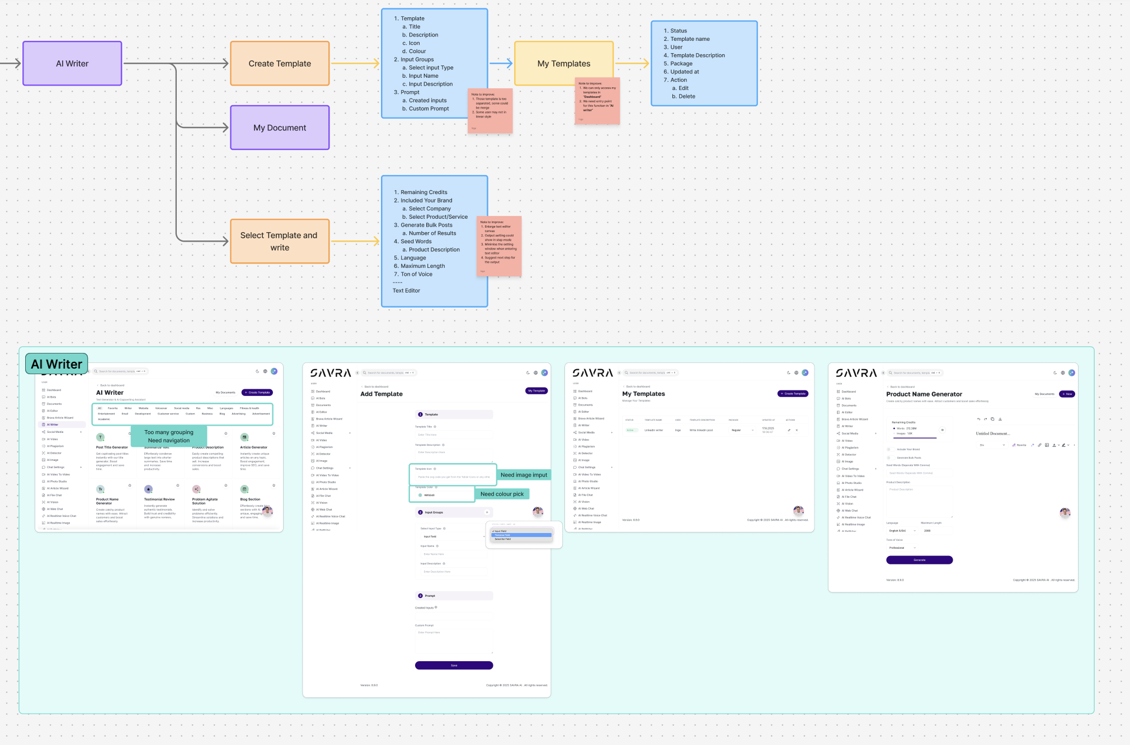
Task: Favorite the Article Generator card star
Action: point(274,433)
